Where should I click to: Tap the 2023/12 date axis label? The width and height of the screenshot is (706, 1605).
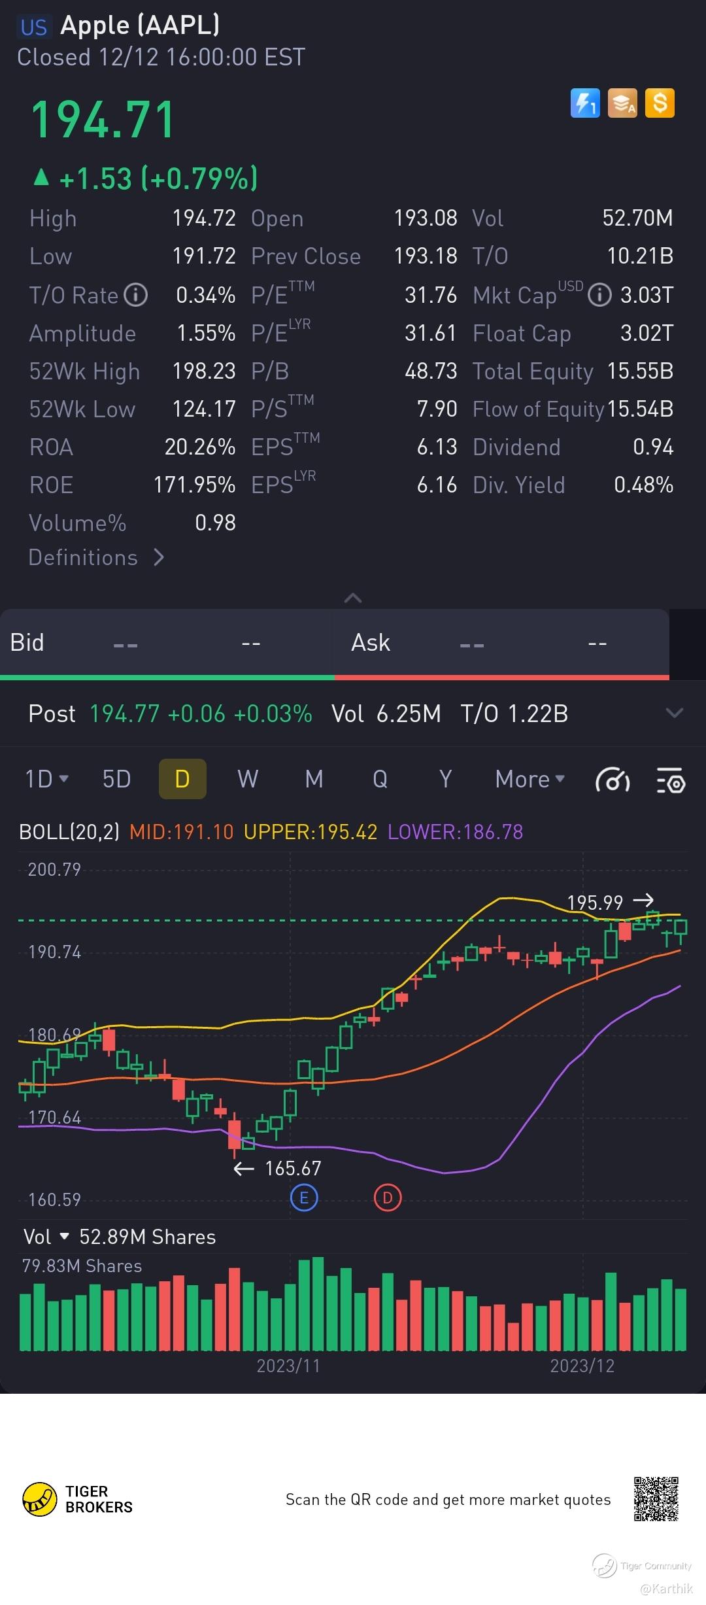coord(582,1366)
